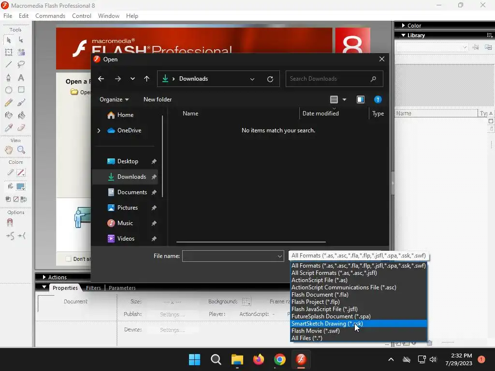Choose SmartSketch Drawing (*.ssk) format
This screenshot has width=495, height=371.
click(x=359, y=324)
